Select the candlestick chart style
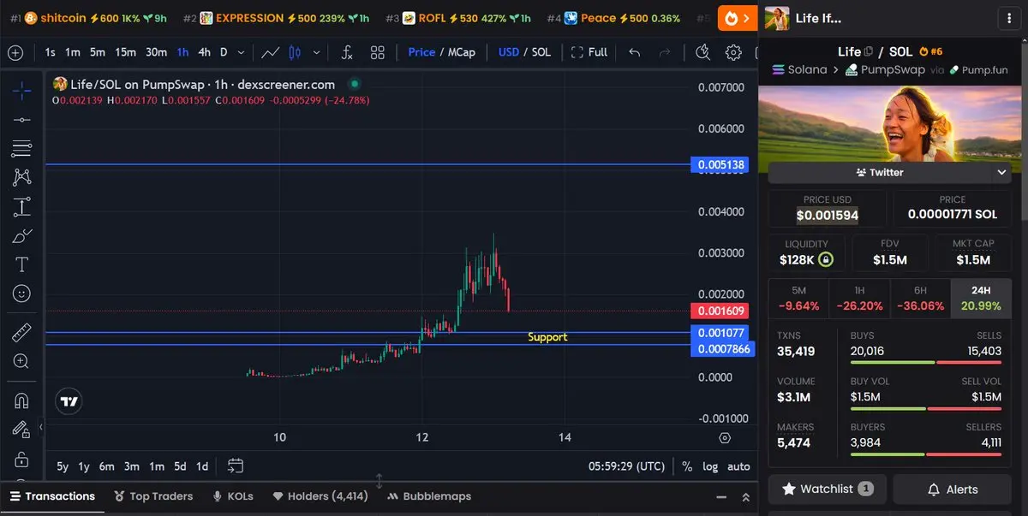The image size is (1028, 516). click(x=295, y=52)
